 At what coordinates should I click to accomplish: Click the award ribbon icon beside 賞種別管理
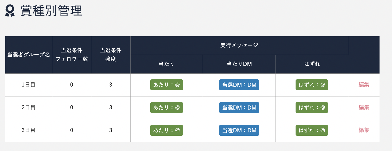tap(10, 11)
